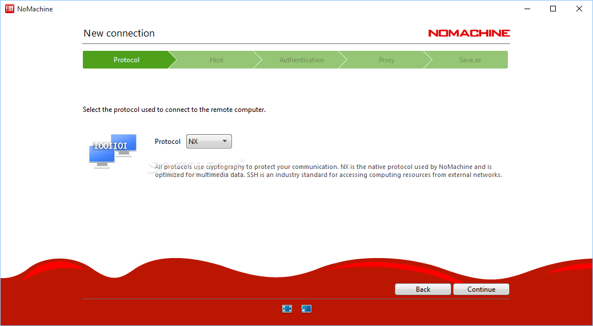Click the two-computers protocol icon
The height and width of the screenshot is (326, 593).
[x=113, y=151]
